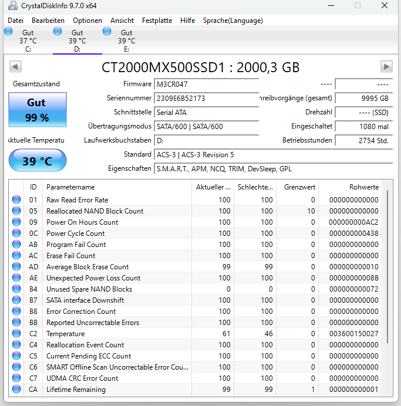The image size is (401, 406).
Task: Click the SMART attribute list scrollbar
Action: [x=387, y=267]
